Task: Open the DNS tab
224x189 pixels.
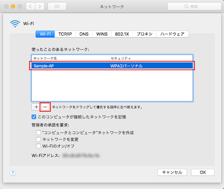Action: coord(84,34)
